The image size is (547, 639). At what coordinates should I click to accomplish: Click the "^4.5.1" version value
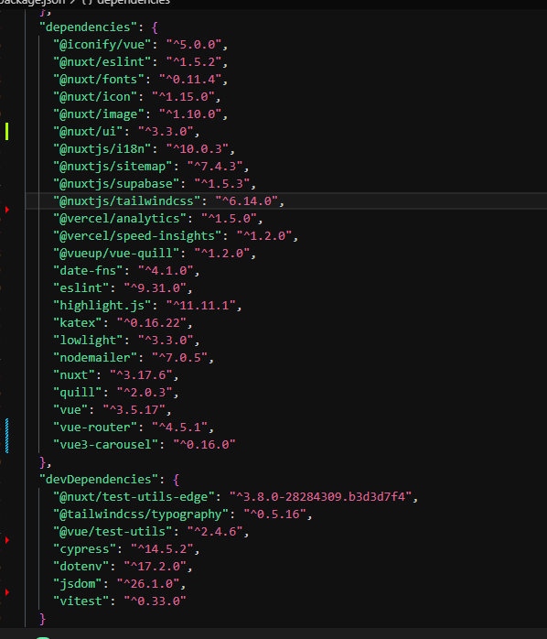[180, 428]
